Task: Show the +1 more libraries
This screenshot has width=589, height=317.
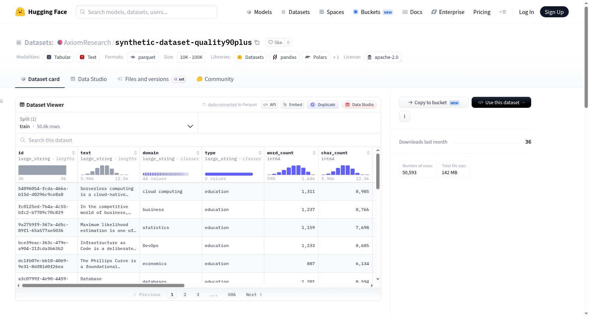Action: click(x=336, y=57)
